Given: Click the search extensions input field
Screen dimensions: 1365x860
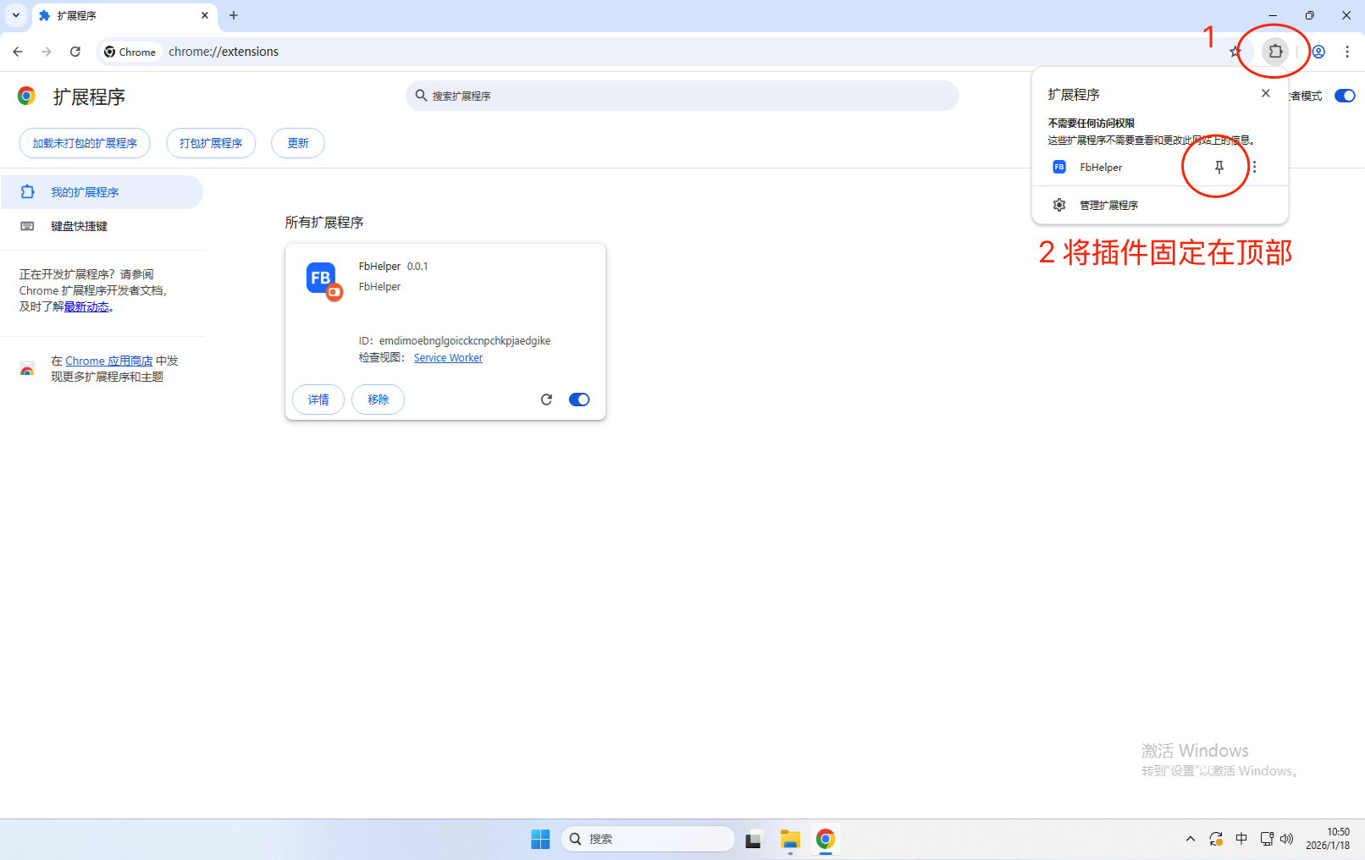Looking at the screenshot, I should (682, 96).
